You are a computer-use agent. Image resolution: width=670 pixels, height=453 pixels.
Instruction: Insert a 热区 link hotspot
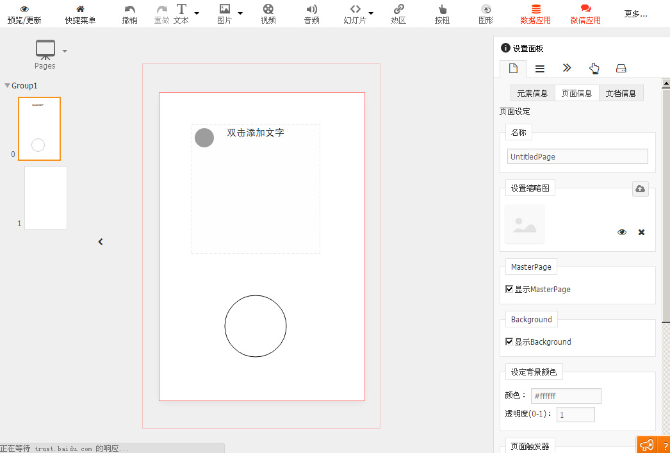coord(398,9)
